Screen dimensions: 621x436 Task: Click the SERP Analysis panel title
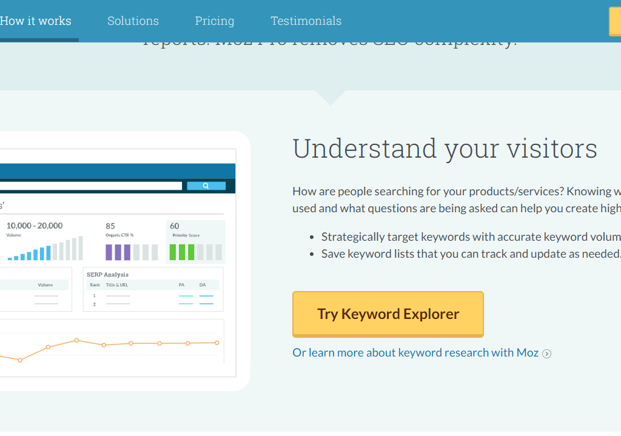click(x=108, y=275)
